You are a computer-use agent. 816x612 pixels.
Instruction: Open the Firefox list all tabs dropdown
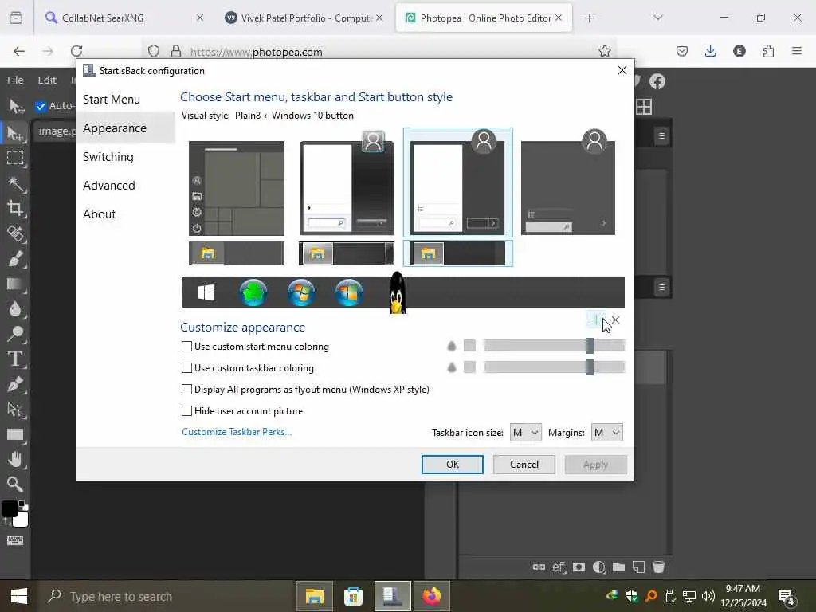coord(657,18)
